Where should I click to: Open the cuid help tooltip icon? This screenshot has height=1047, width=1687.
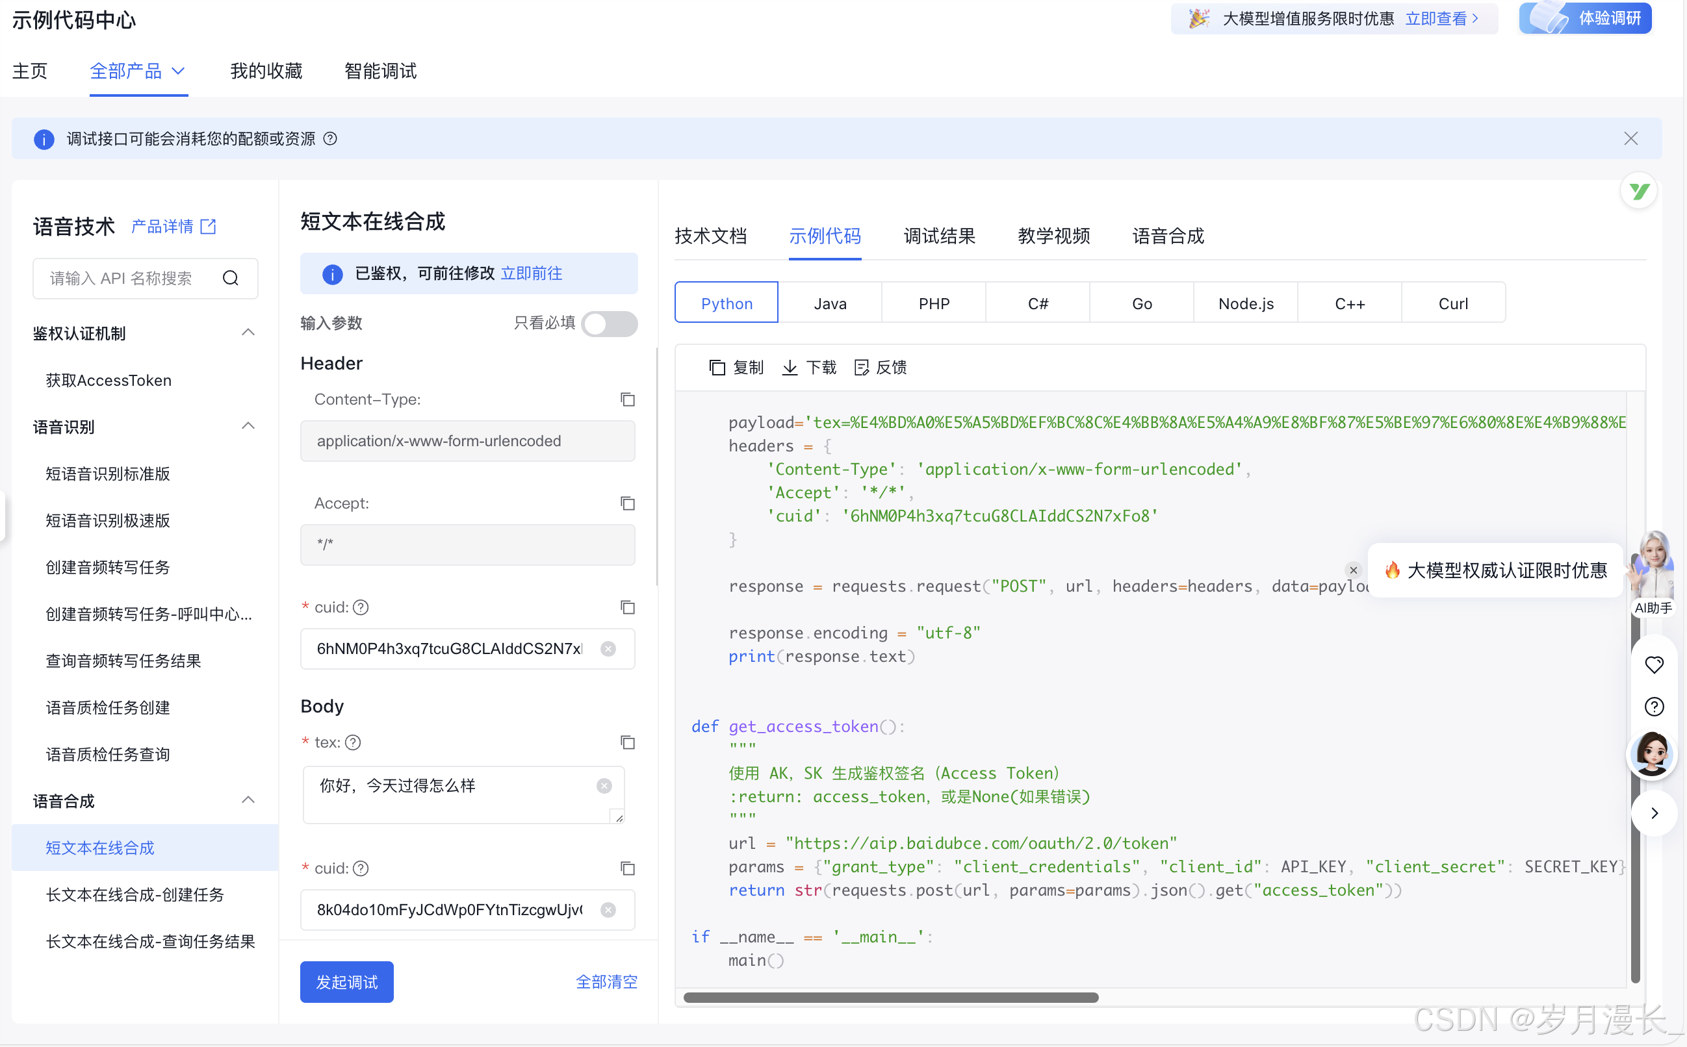coord(361,607)
